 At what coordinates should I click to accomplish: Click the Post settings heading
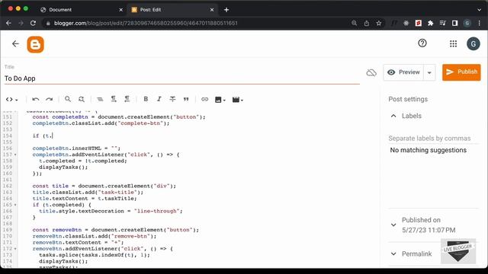[x=408, y=99]
